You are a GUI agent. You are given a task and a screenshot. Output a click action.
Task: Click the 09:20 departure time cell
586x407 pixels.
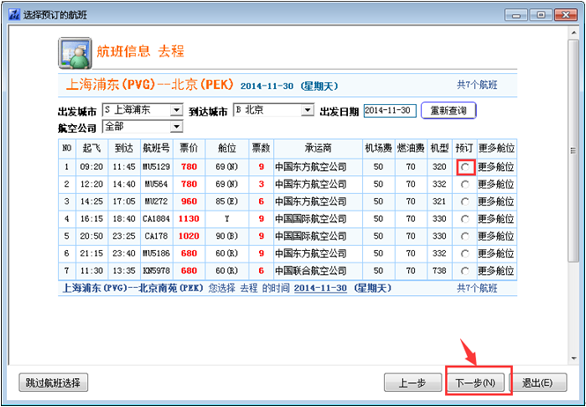coord(92,167)
